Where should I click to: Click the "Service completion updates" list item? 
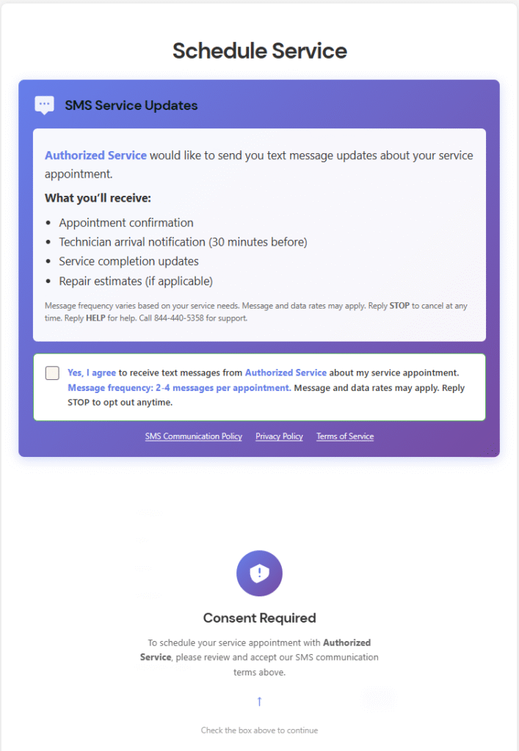[x=128, y=261]
